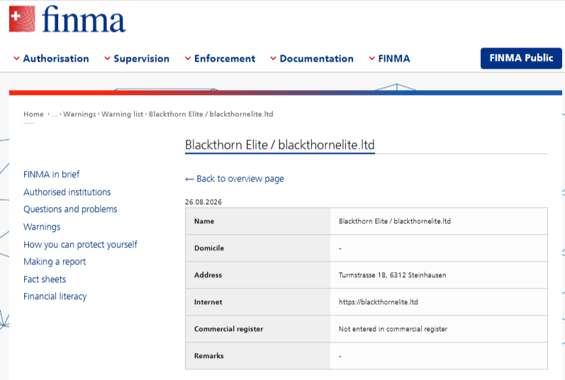Click the page heading Blackthorn Elite / blackthornelite.ltd
The width and height of the screenshot is (565, 380).
coord(279,145)
